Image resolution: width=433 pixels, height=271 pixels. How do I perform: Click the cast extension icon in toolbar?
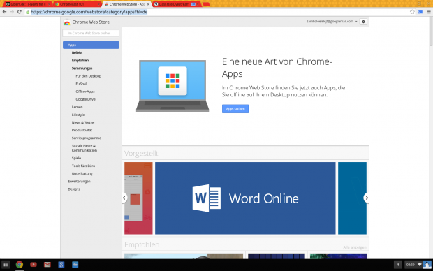(x=420, y=12)
